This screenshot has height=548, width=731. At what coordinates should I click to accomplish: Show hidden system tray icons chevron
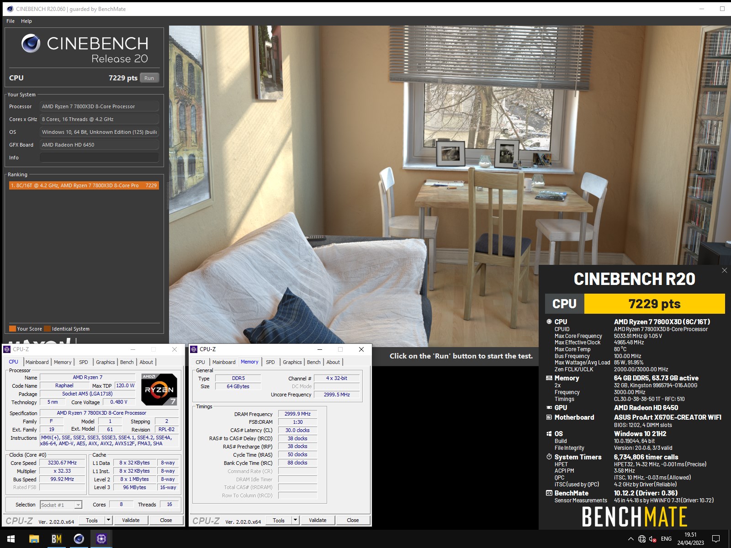(x=630, y=539)
